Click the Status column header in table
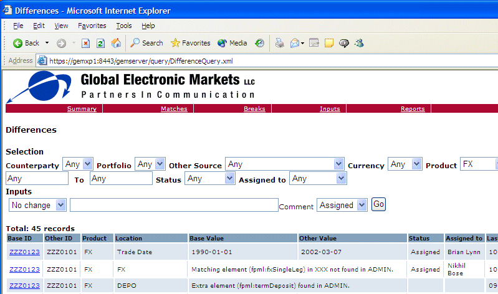 click(x=426, y=238)
